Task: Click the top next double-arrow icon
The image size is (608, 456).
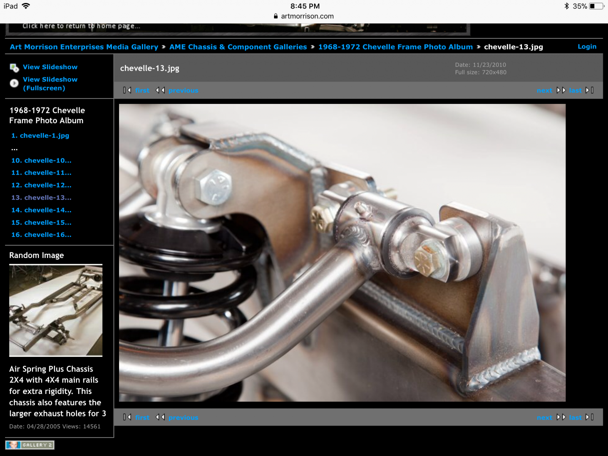Action: click(x=561, y=90)
